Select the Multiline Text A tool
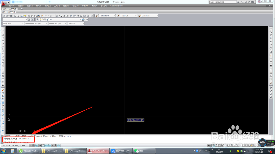Screen dimensions: 275x154 coord(3,85)
